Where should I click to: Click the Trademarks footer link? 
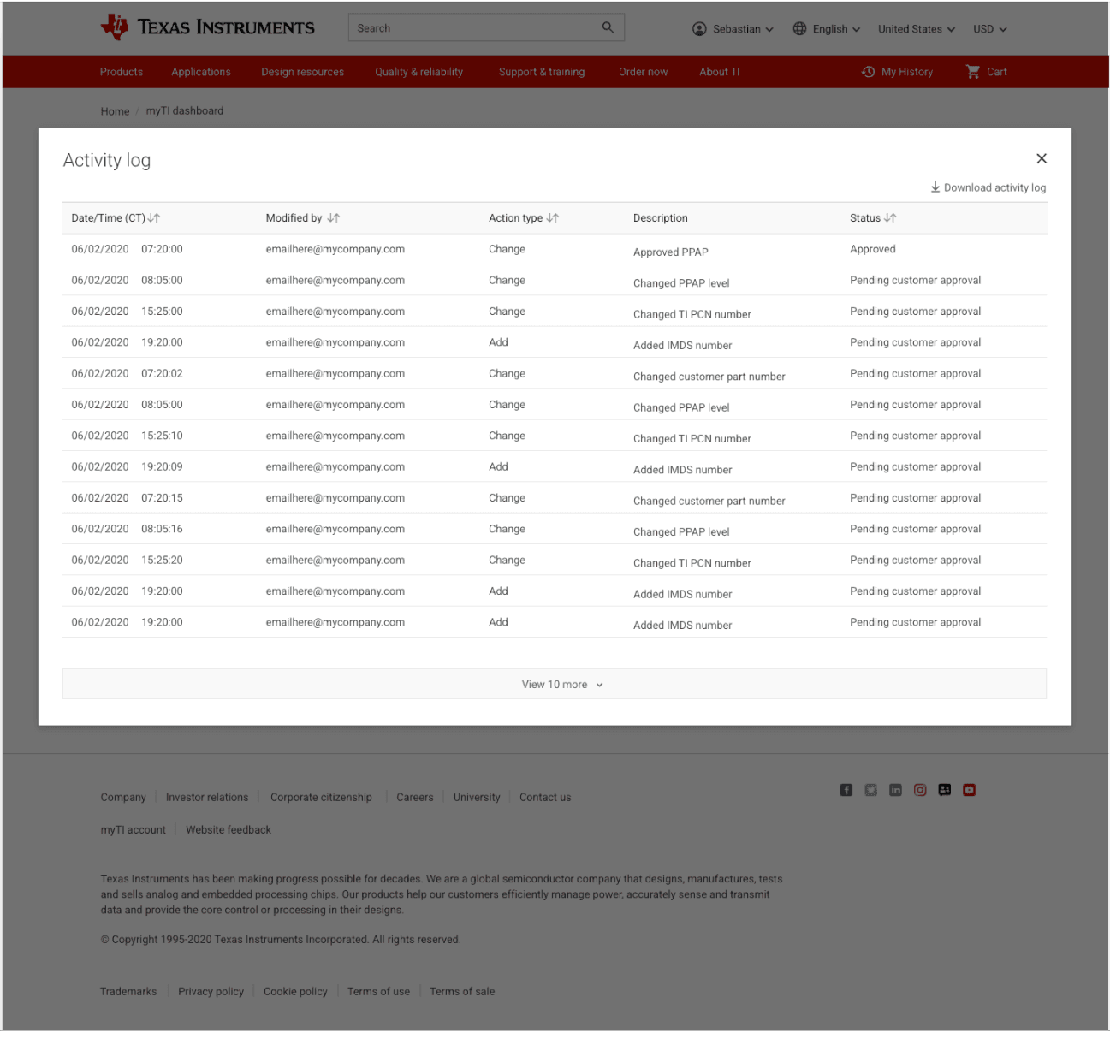[x=128, y=991]
